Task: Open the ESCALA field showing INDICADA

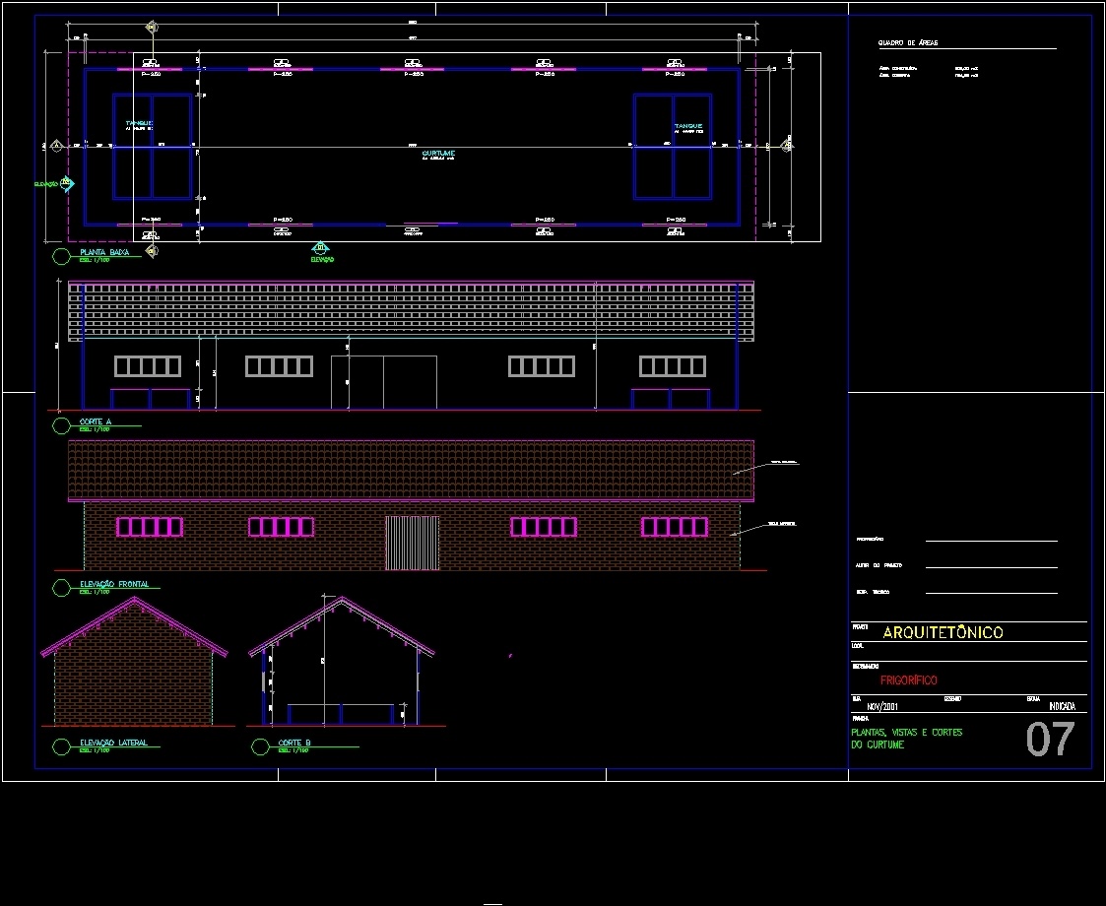Action: (x=1061, y=705)
